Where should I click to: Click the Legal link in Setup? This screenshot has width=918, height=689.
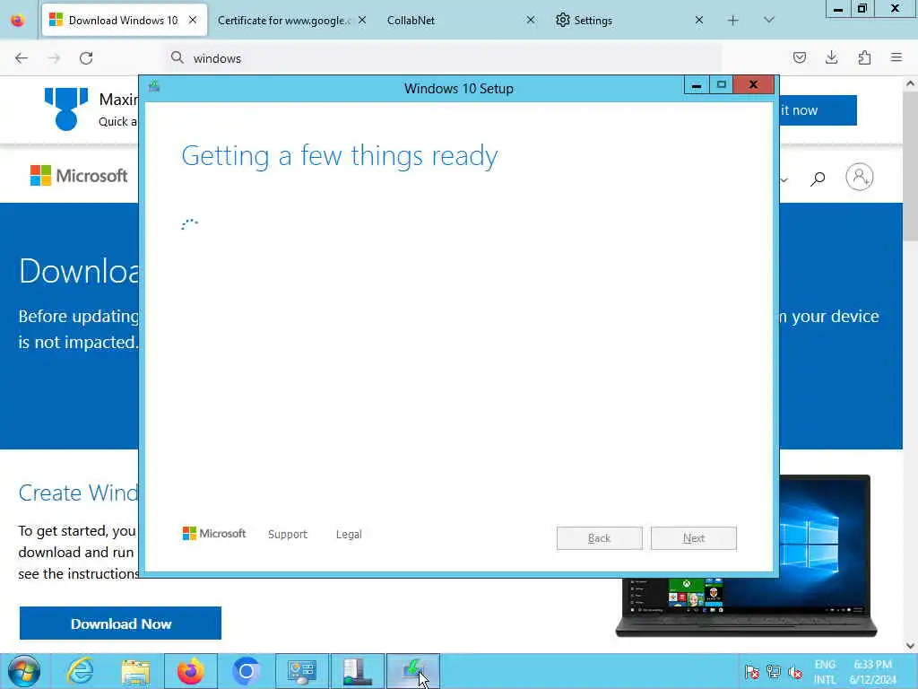pos(349,535)
